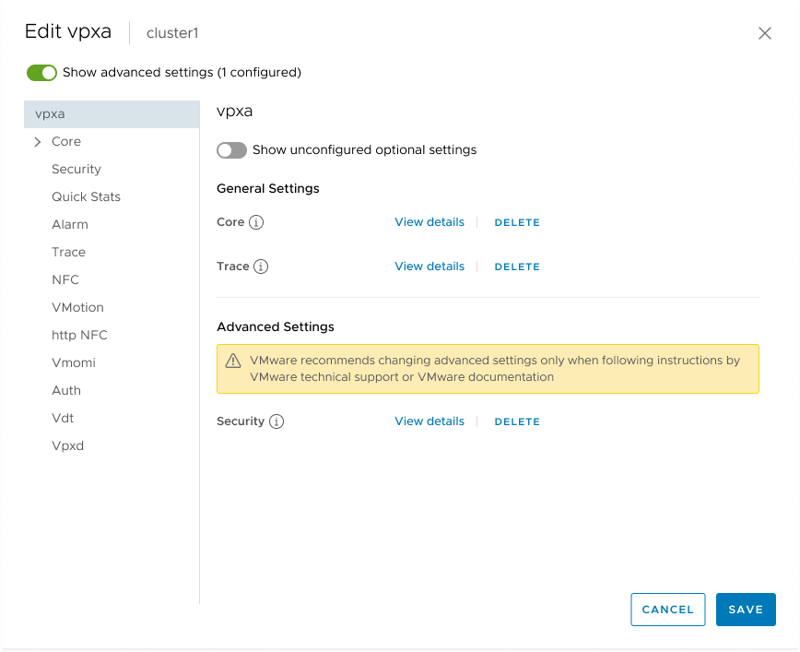Save the vpxa configuration changes
The height and width of the screenshot is (652, 800).
pos(746,610)
